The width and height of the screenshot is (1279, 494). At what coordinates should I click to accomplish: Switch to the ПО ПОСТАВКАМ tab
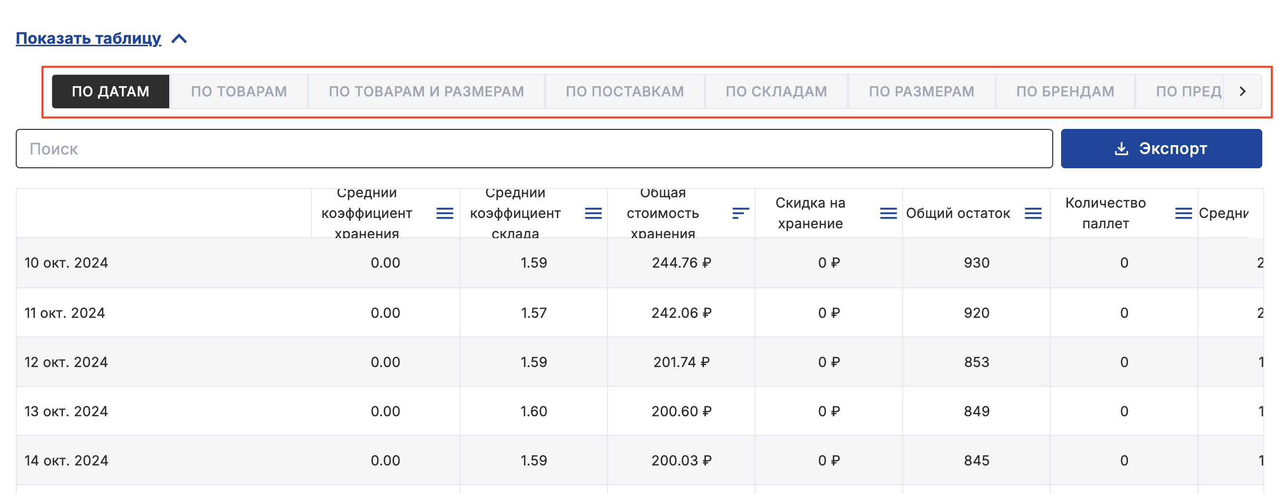[625, 92]
